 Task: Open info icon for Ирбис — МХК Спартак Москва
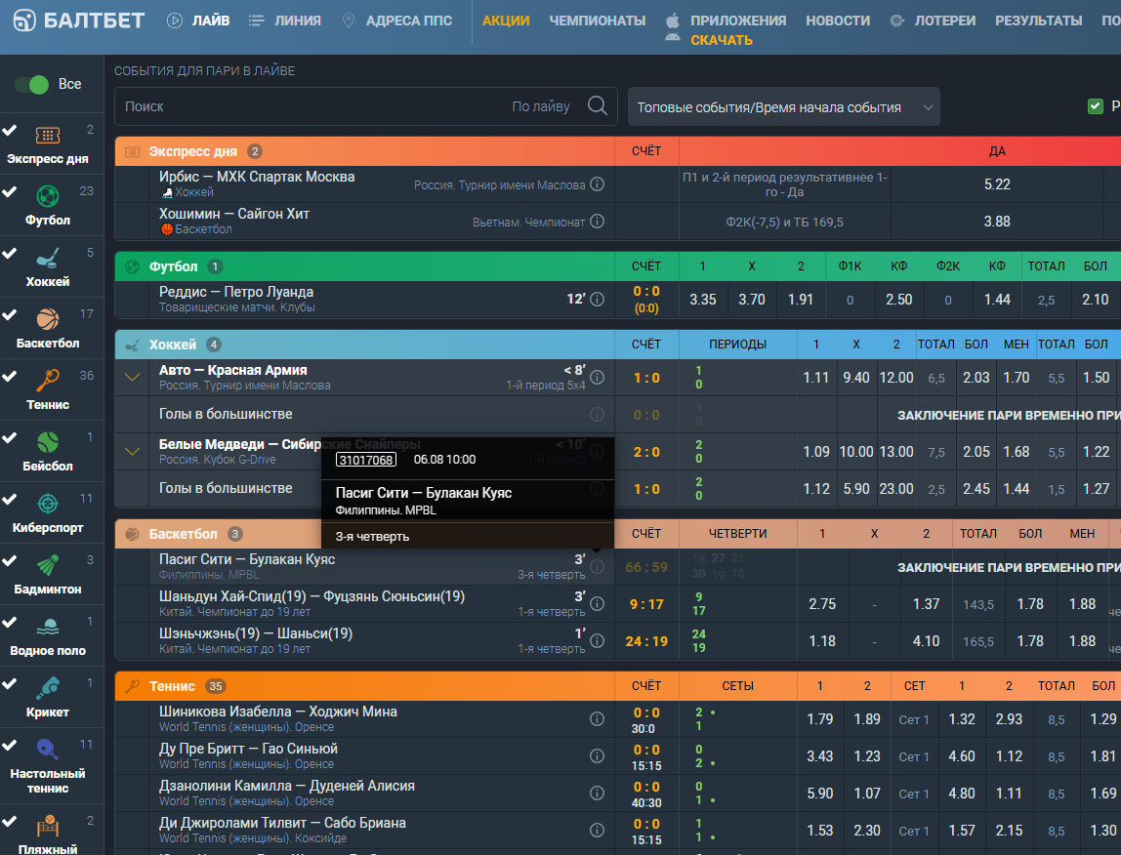click(x=597, y=183)
